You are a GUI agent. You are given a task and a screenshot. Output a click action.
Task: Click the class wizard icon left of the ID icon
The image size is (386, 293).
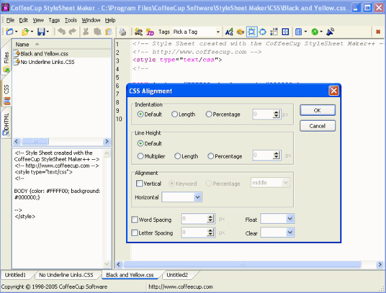[139, 32]
